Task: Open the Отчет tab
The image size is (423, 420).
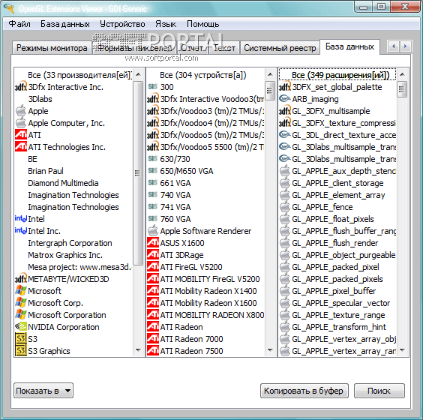Action: (x=192, y=48)
